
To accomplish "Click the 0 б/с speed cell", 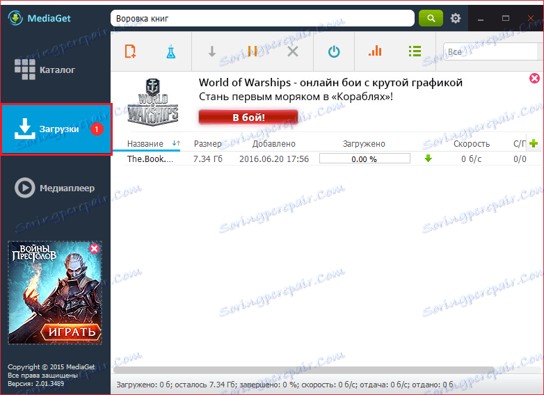I will point(471,159).
